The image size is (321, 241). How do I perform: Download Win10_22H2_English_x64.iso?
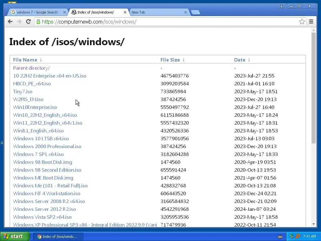point(45,115)
